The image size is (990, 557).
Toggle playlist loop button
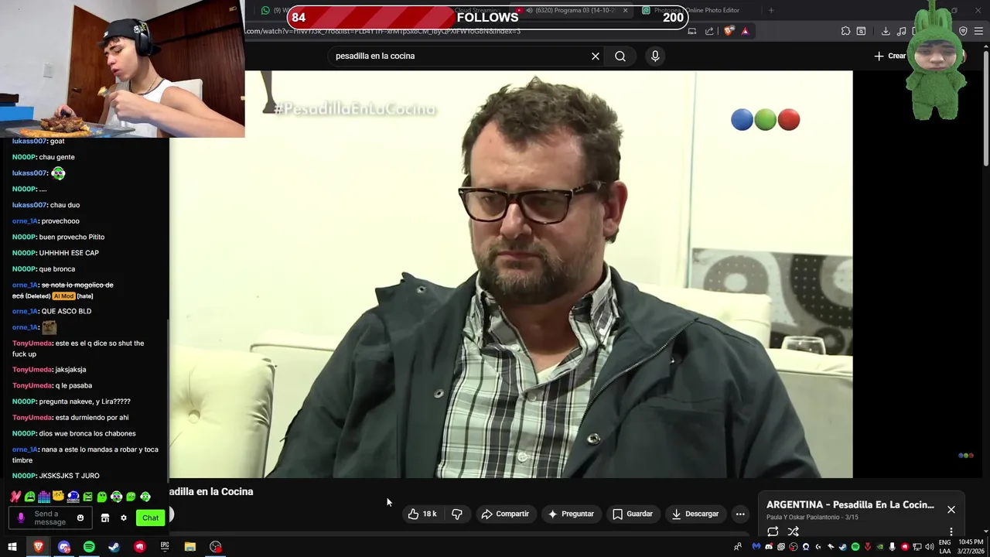(x=773, y=531)
